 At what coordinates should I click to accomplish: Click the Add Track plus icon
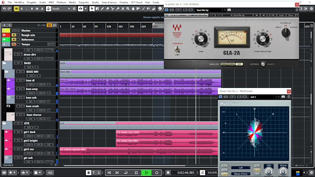pyautogui.click(x=5, y=25)
